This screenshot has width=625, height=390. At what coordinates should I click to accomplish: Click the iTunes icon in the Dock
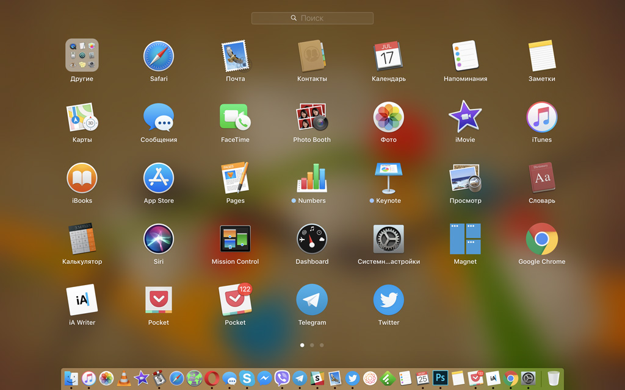click(89, 378)
